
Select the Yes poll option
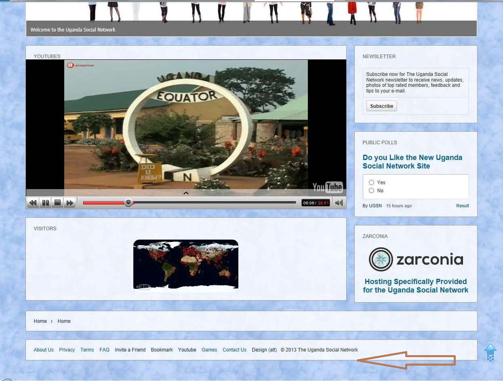click(372, 183)
